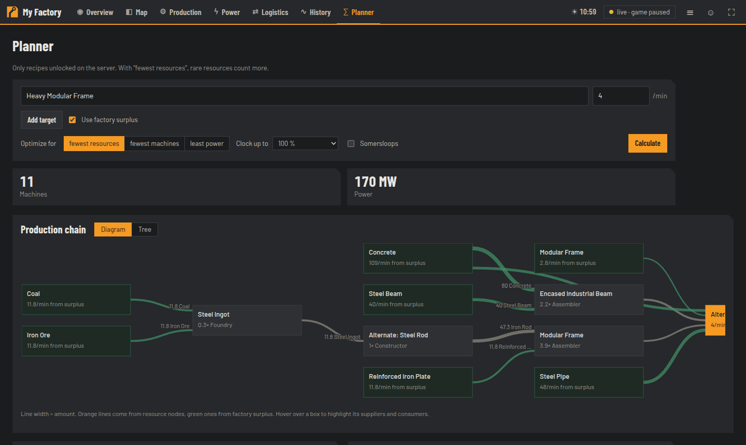
Task: Switch production chain to Diagram view
Action: coord(113,229)
